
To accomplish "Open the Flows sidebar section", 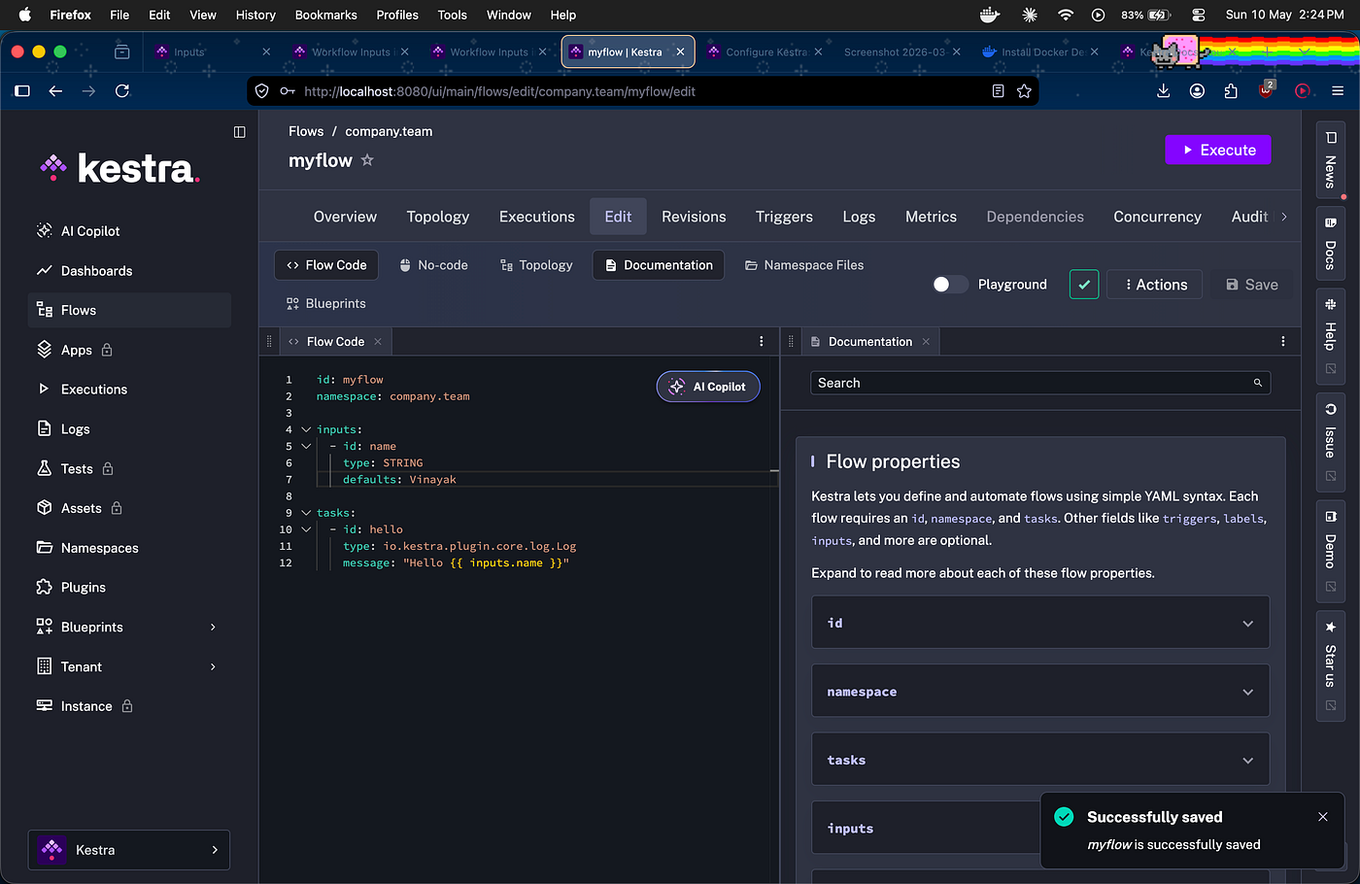I will coord(129,310).
